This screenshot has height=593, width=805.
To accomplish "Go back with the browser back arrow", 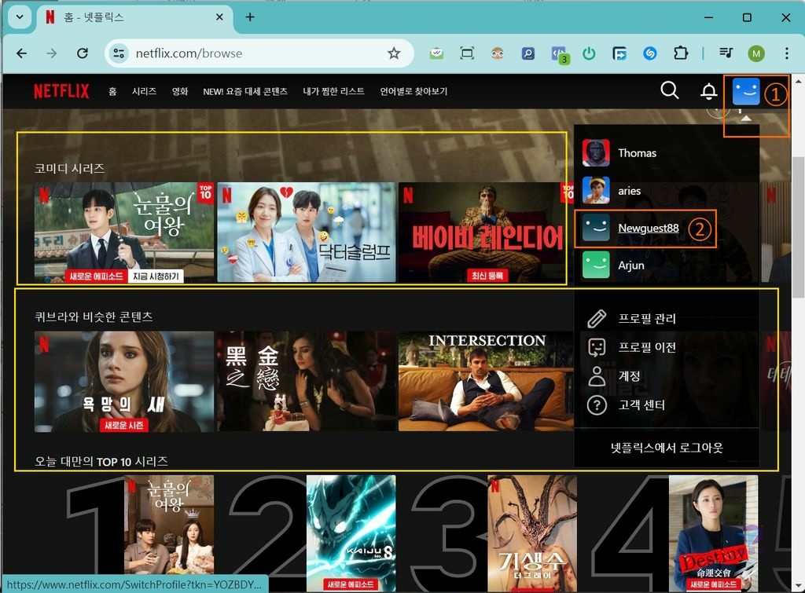I will 21,53.
